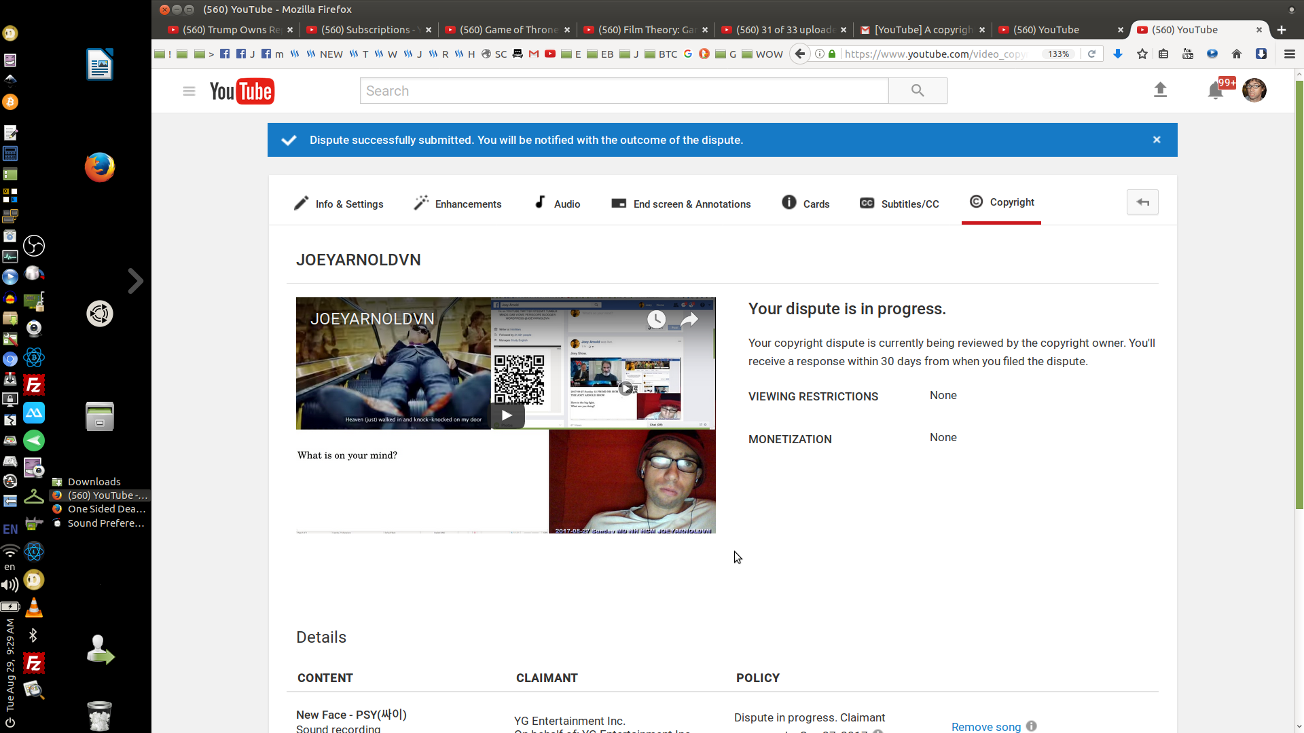The width and height of the screenshot is (1304, 733).
Task: Open the Bluetooth indicator
Action: [x=33, y=635]
